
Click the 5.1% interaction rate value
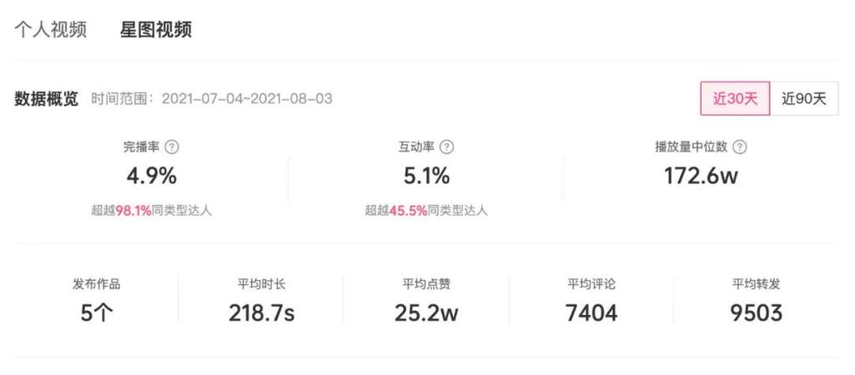click(x=425, y=176)
